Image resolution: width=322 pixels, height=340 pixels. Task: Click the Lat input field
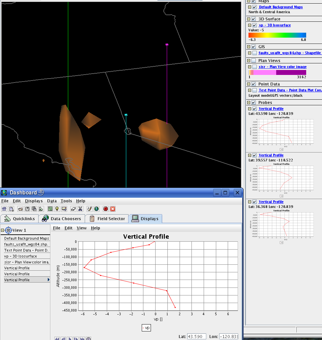(x=196, y=336)
